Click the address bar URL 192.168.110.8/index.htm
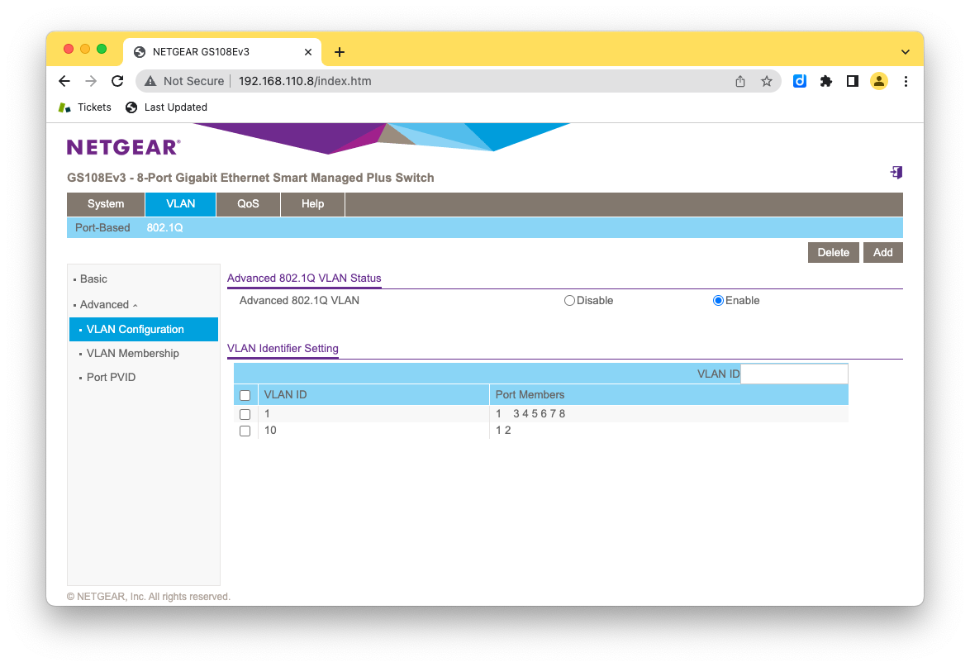This screenshot has width=970, height=667. (305, 81)
